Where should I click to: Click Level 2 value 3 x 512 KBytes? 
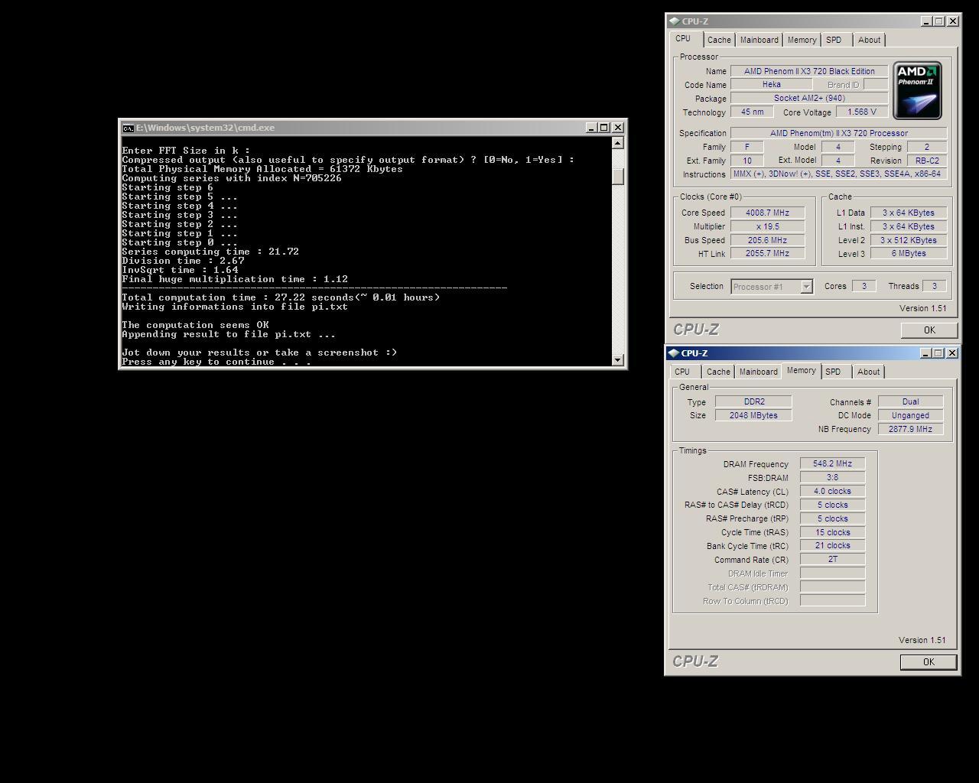coord(909,240)
